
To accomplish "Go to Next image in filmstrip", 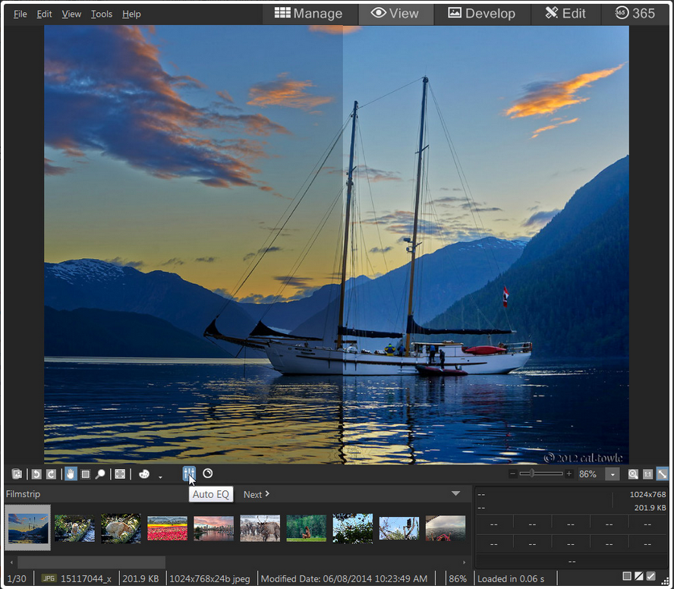I will coord(257,495).
